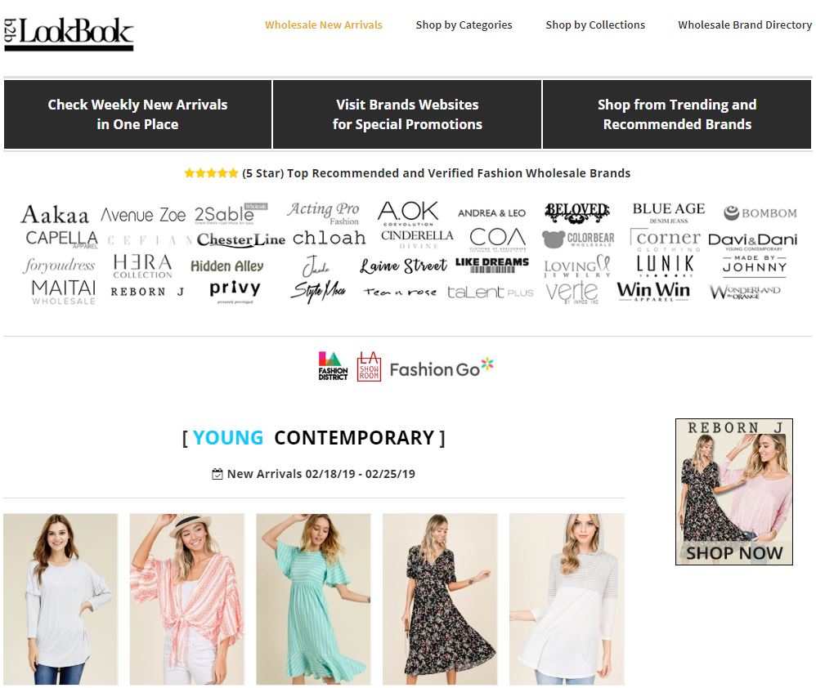Open the LA Fashion District logo
The image size is (816, 688).
click(x=333, y=366)
